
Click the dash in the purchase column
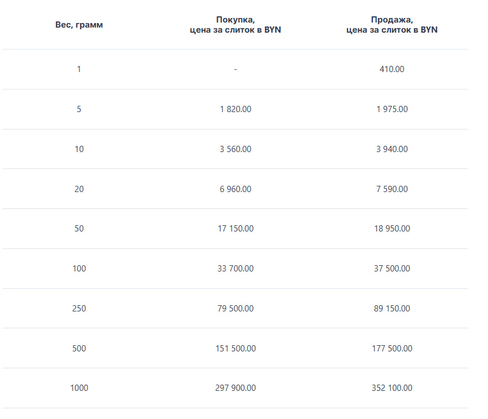click(235, 69)
